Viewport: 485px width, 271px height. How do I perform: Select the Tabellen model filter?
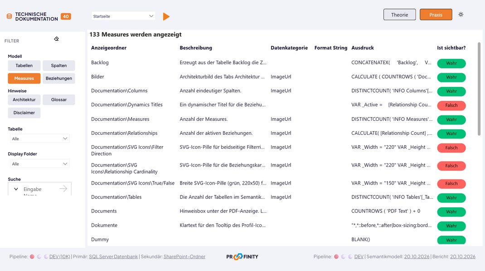pos(24,66)
